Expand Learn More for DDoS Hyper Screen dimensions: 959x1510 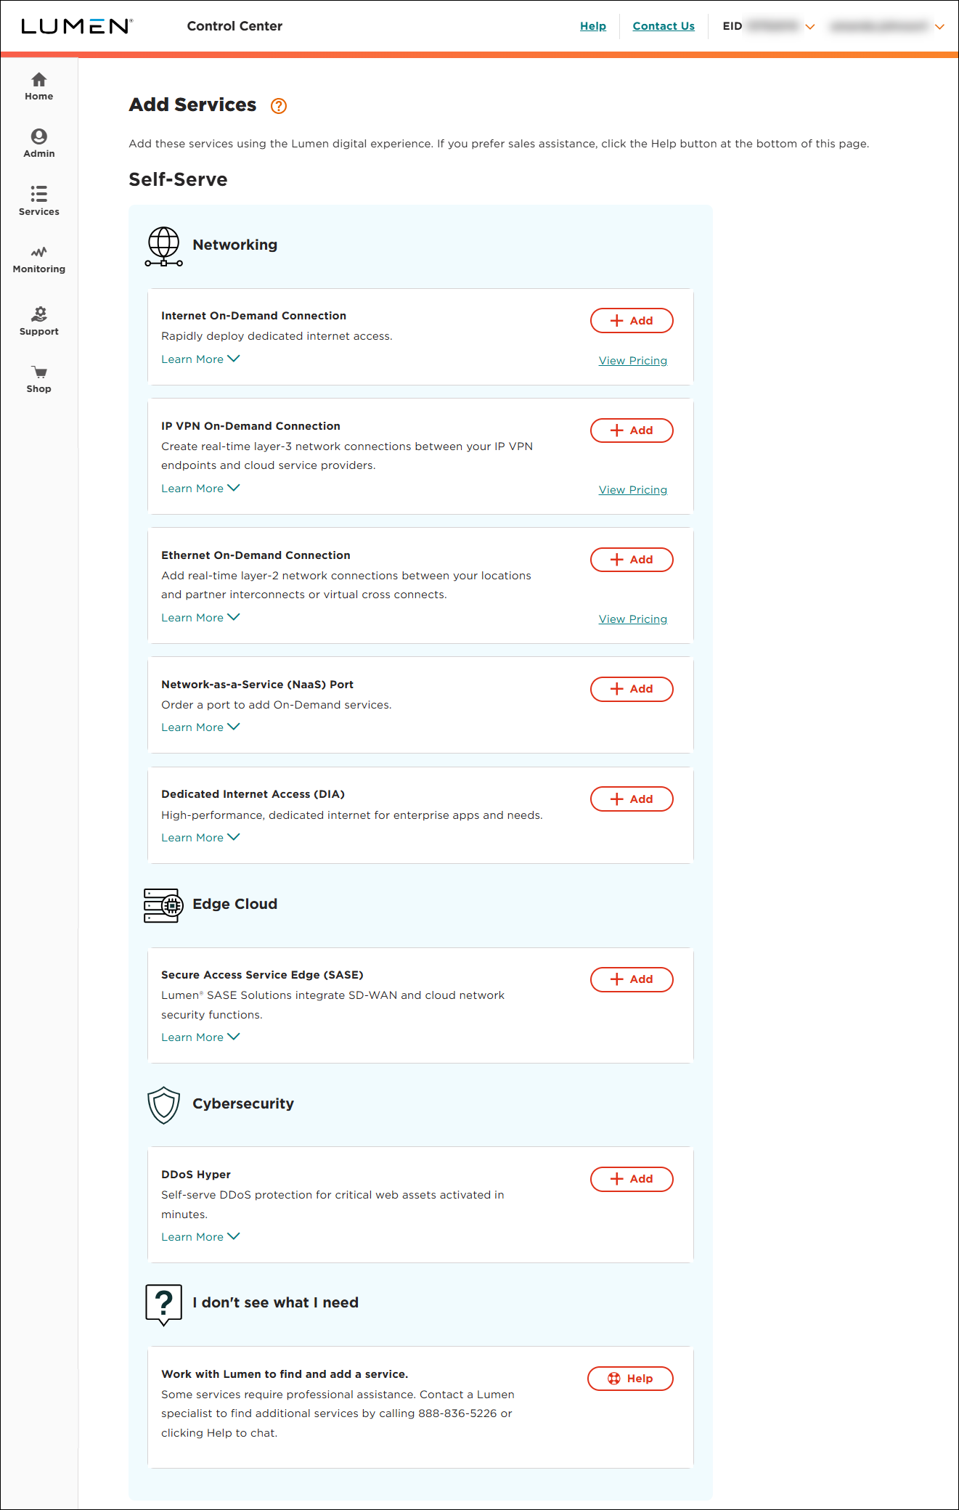tap(200, 1237)
